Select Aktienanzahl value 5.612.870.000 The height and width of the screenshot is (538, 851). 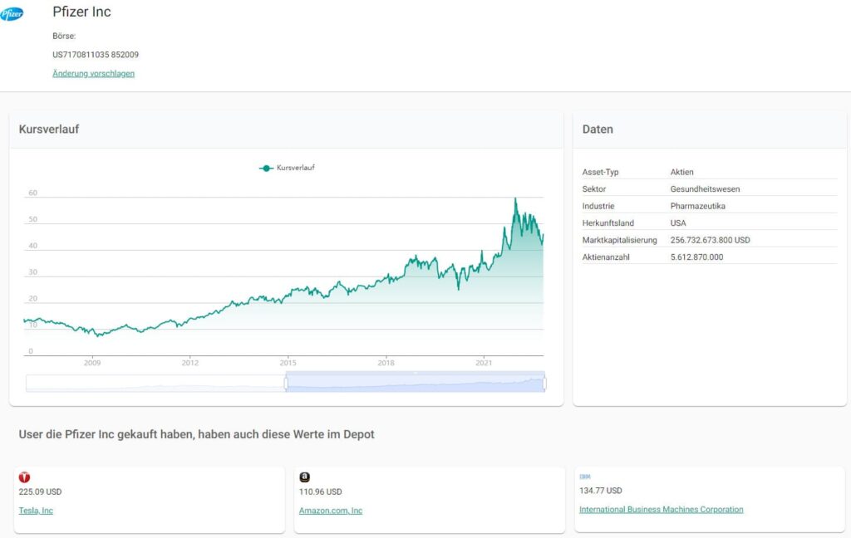[x=697, y=257]
